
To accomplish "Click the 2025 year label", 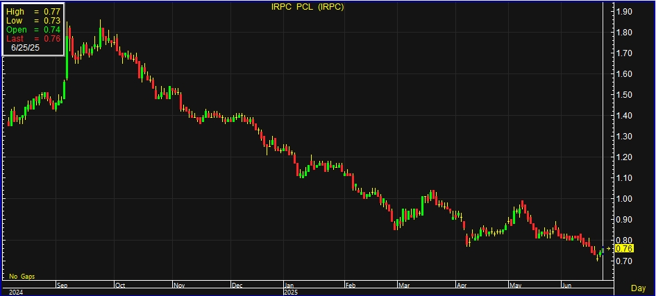I will point(291,293).
